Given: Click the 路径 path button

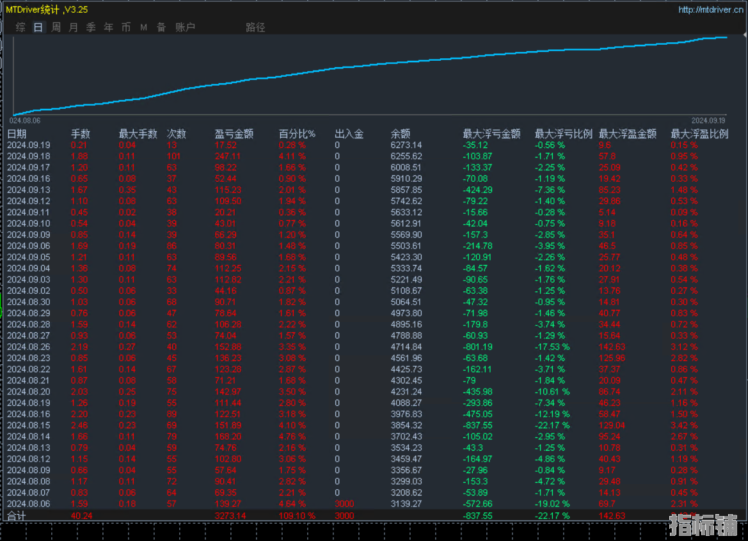Looking at the screenshot, I should [x=255, y=28].
